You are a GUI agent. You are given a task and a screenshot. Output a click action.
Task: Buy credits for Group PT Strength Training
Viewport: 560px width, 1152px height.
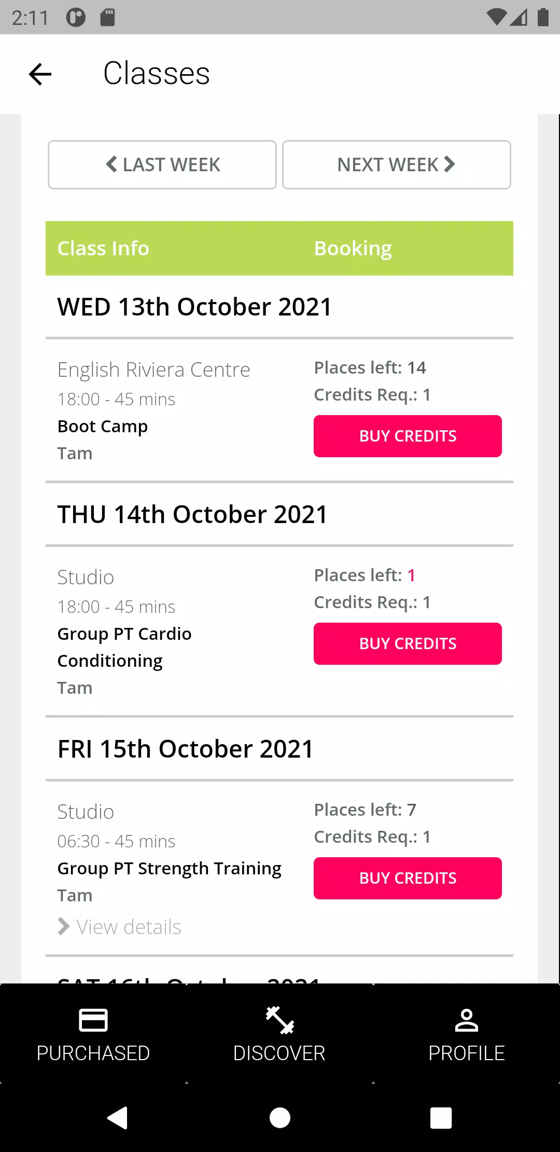tap(408, 878)
